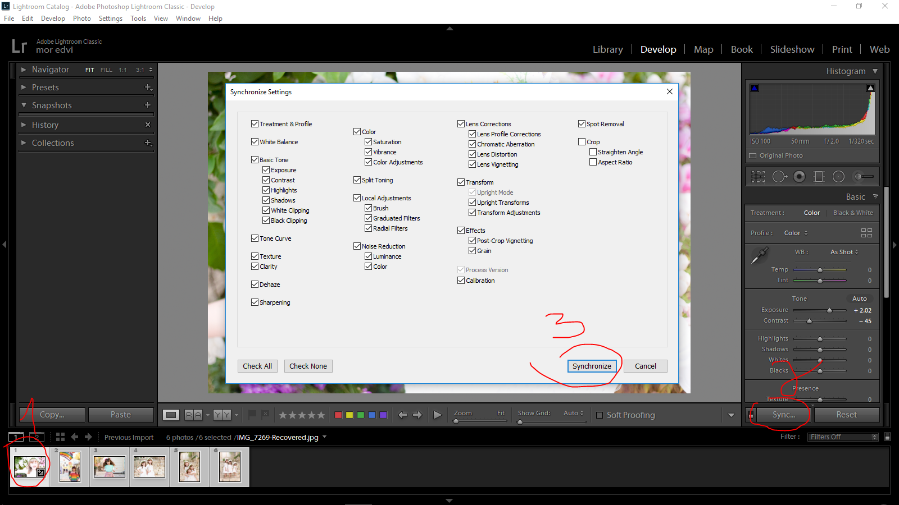Enable the Crop checkbox

pyautogui.click(x=582, y=142)
